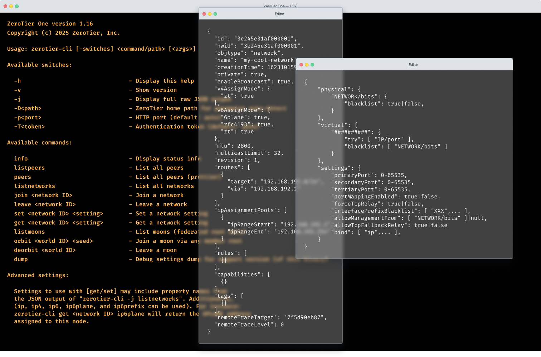Click the "-j" switch in the help output

(17, 99)
